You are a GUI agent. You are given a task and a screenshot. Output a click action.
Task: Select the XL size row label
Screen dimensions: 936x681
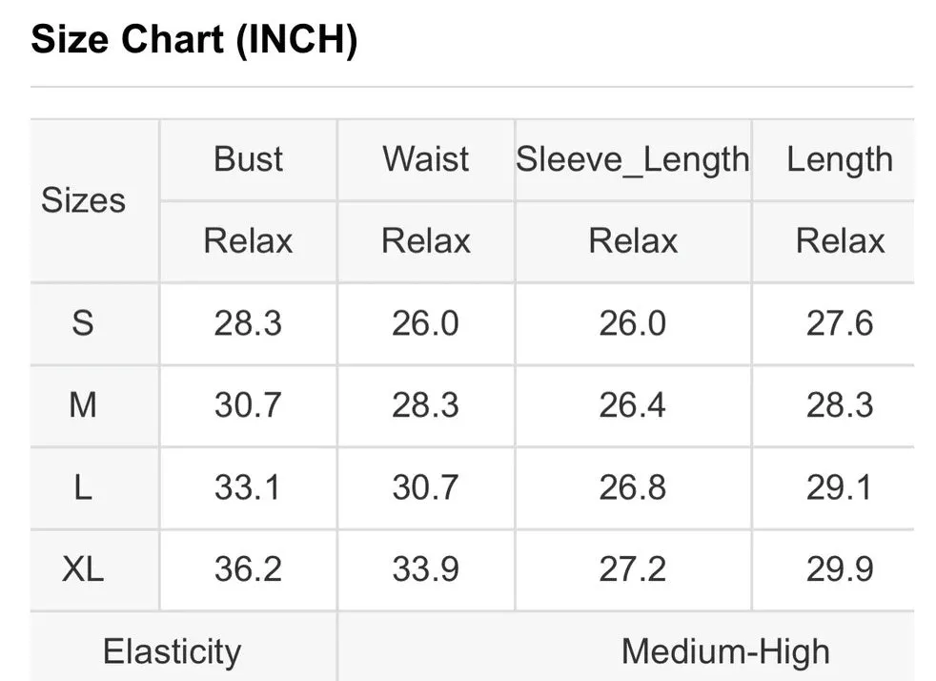tap(83, 568)
